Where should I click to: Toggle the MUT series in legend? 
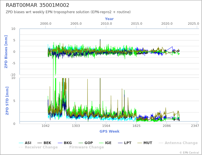click(x=145, y=143)
